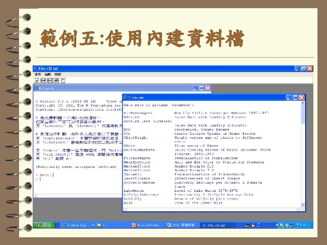Viewport: 327px width, 245px height.
Task: Minimize the R data sets window
Action: pos(289,98)
